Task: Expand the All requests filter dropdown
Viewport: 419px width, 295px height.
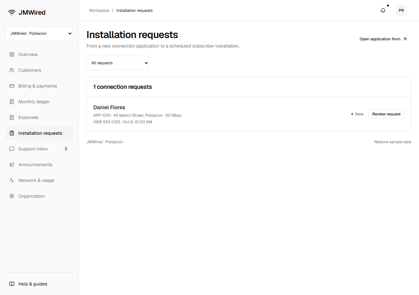Action: (118, 63)
